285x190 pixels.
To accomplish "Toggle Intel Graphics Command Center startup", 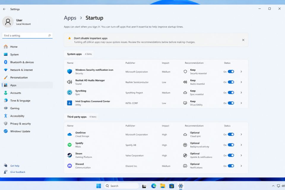I will click(231, 103).
